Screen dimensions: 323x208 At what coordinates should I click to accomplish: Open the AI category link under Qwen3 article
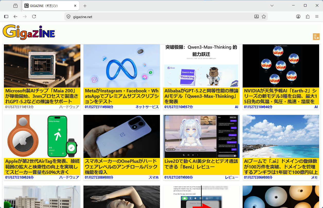click(236, 107)
